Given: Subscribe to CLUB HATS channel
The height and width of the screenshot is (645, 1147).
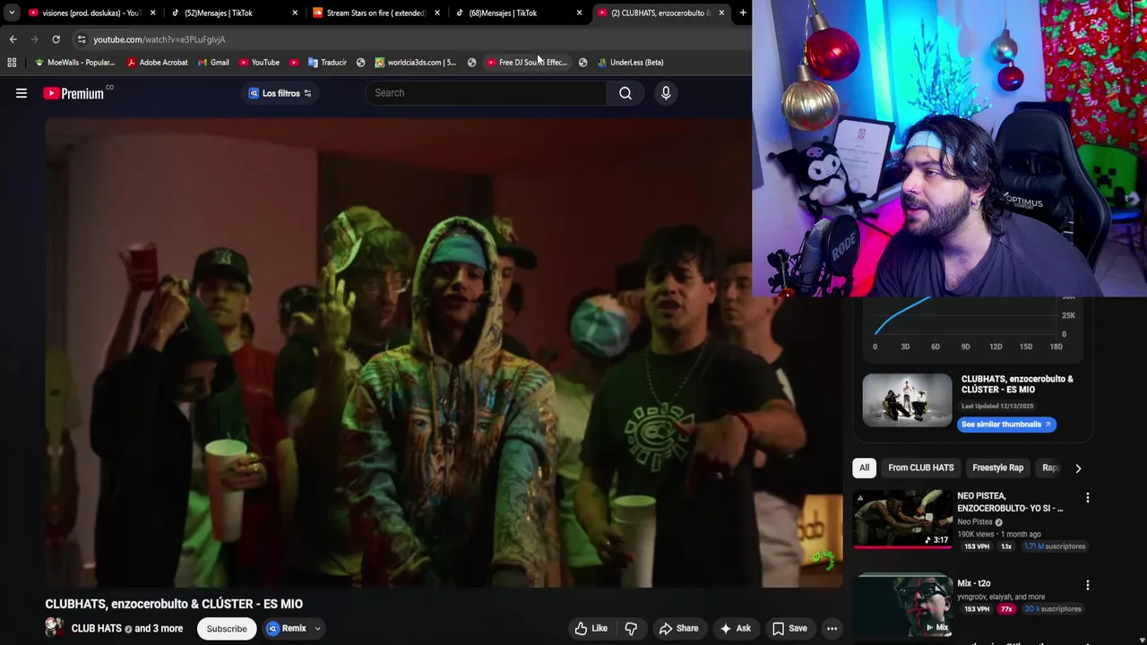Looking at the screenshot, I should [227, 628].
